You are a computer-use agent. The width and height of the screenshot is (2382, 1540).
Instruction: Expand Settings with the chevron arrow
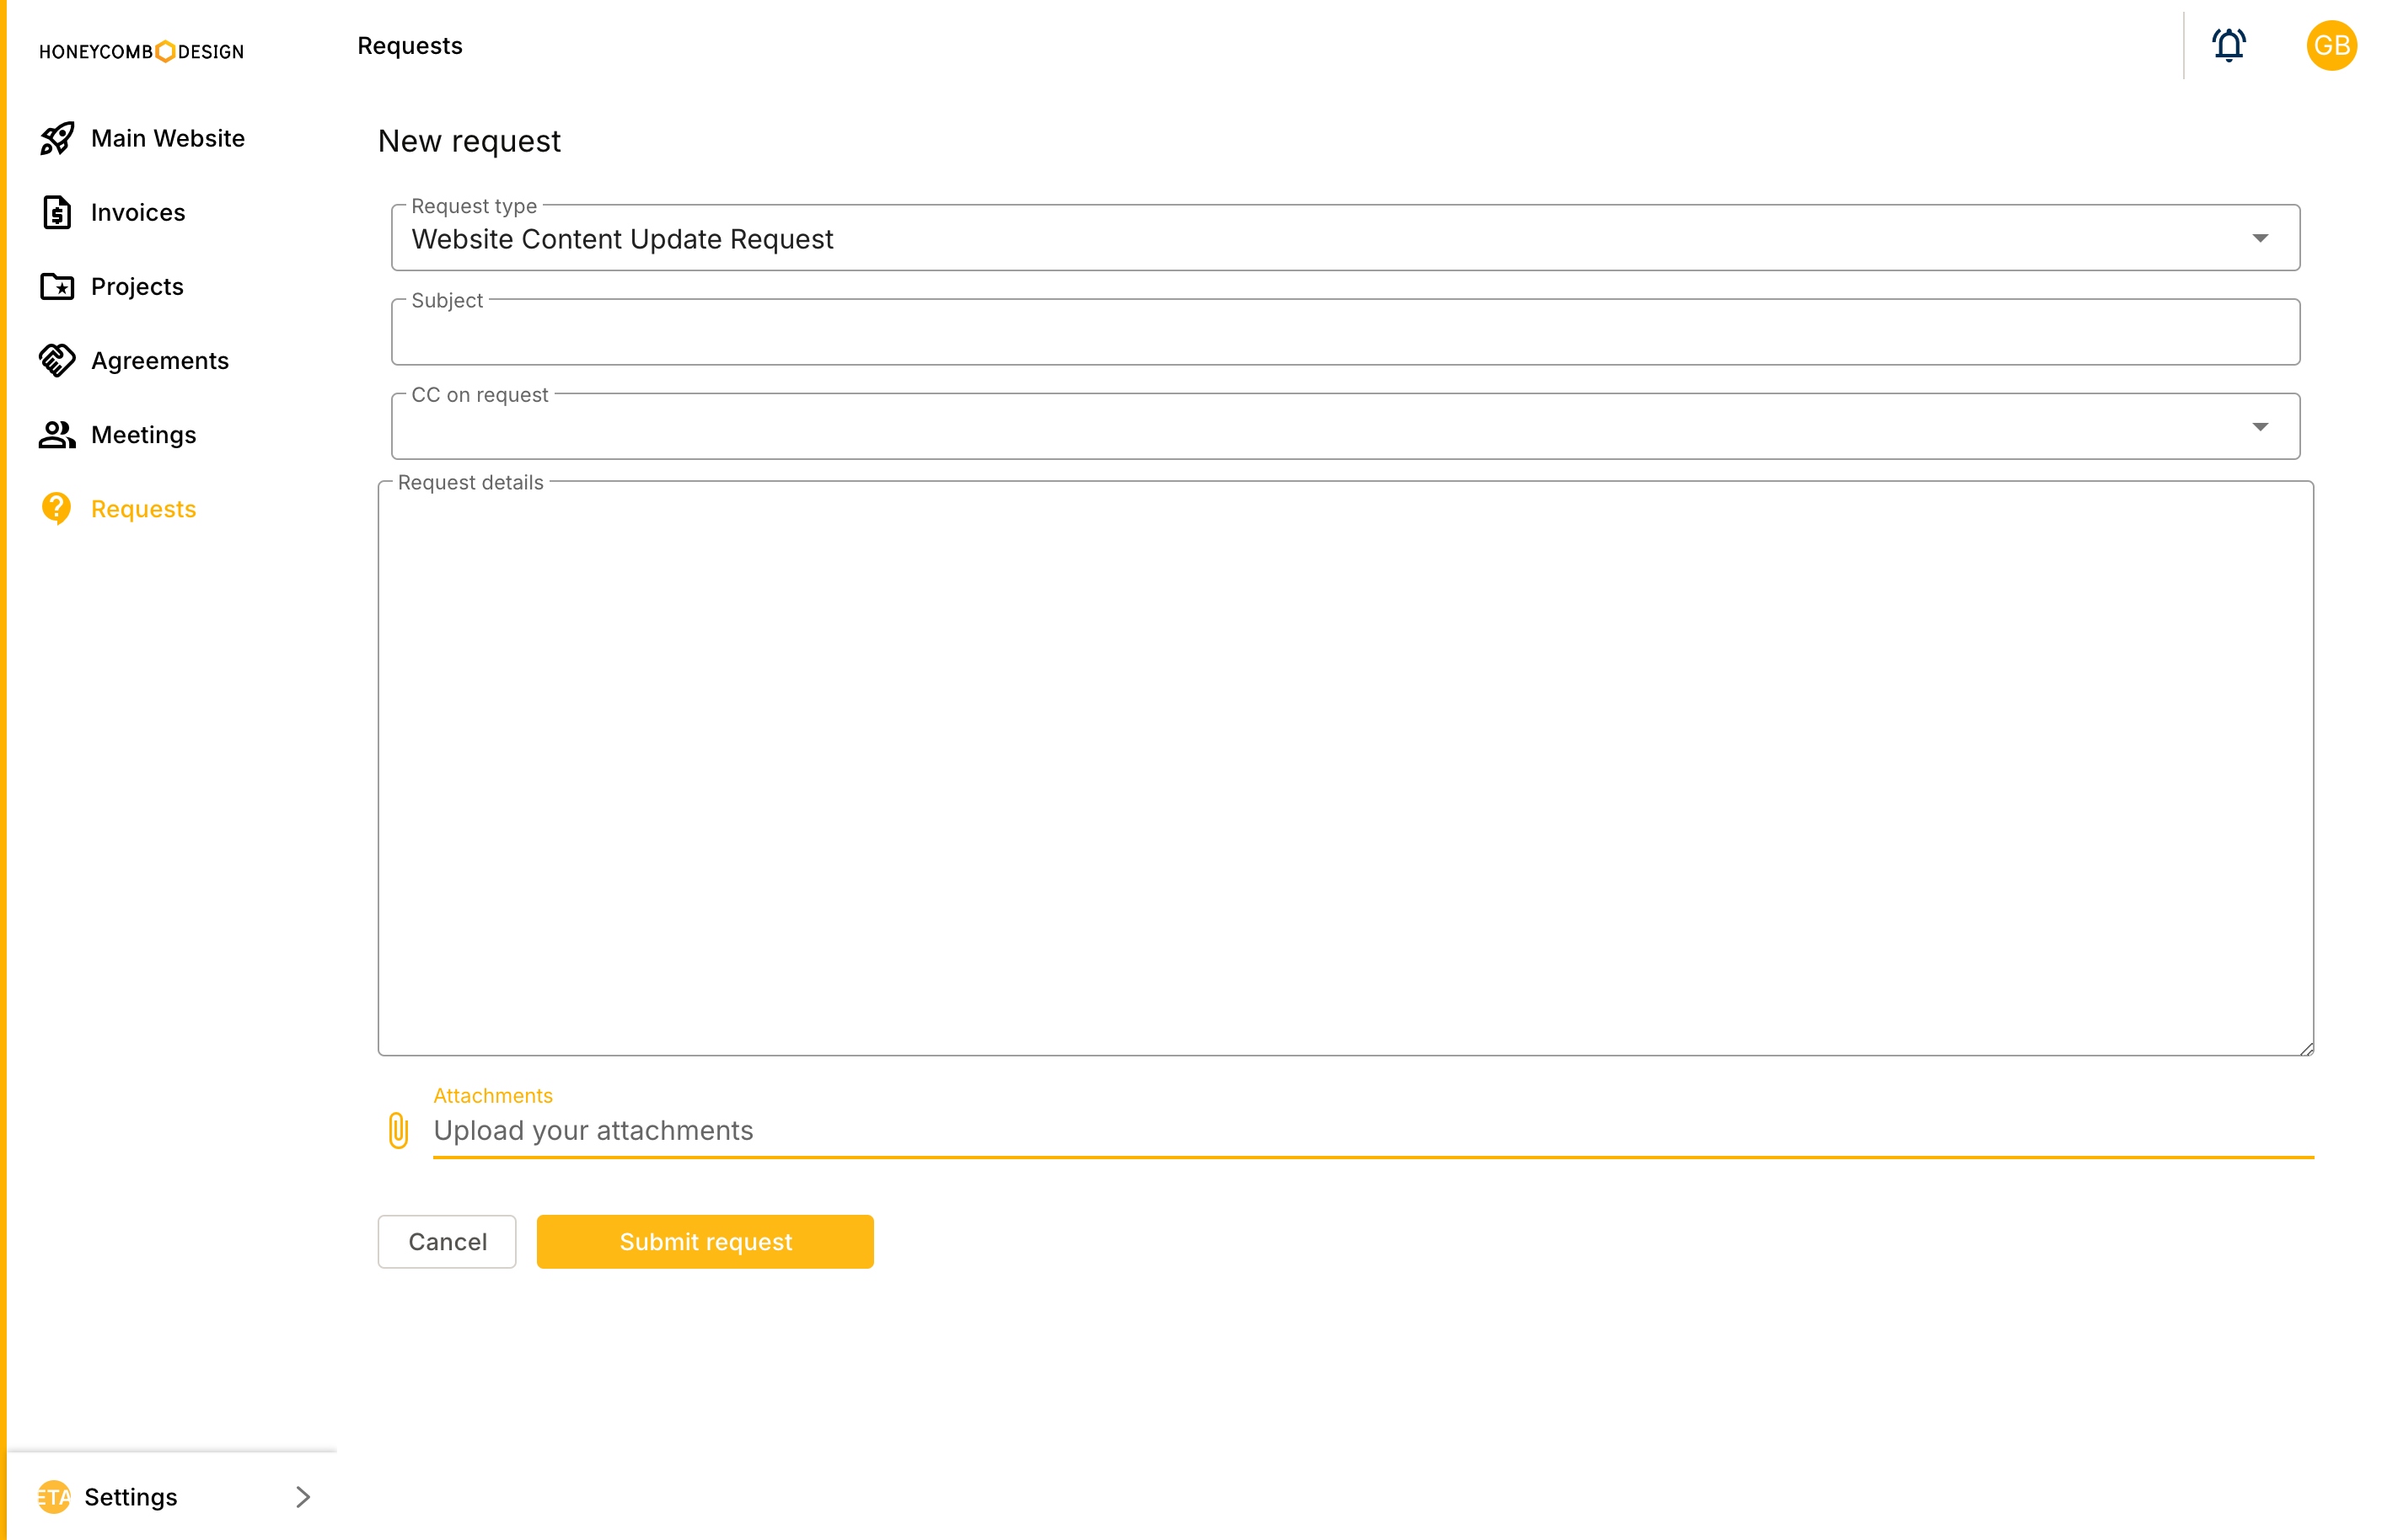tap(303, 1496)
